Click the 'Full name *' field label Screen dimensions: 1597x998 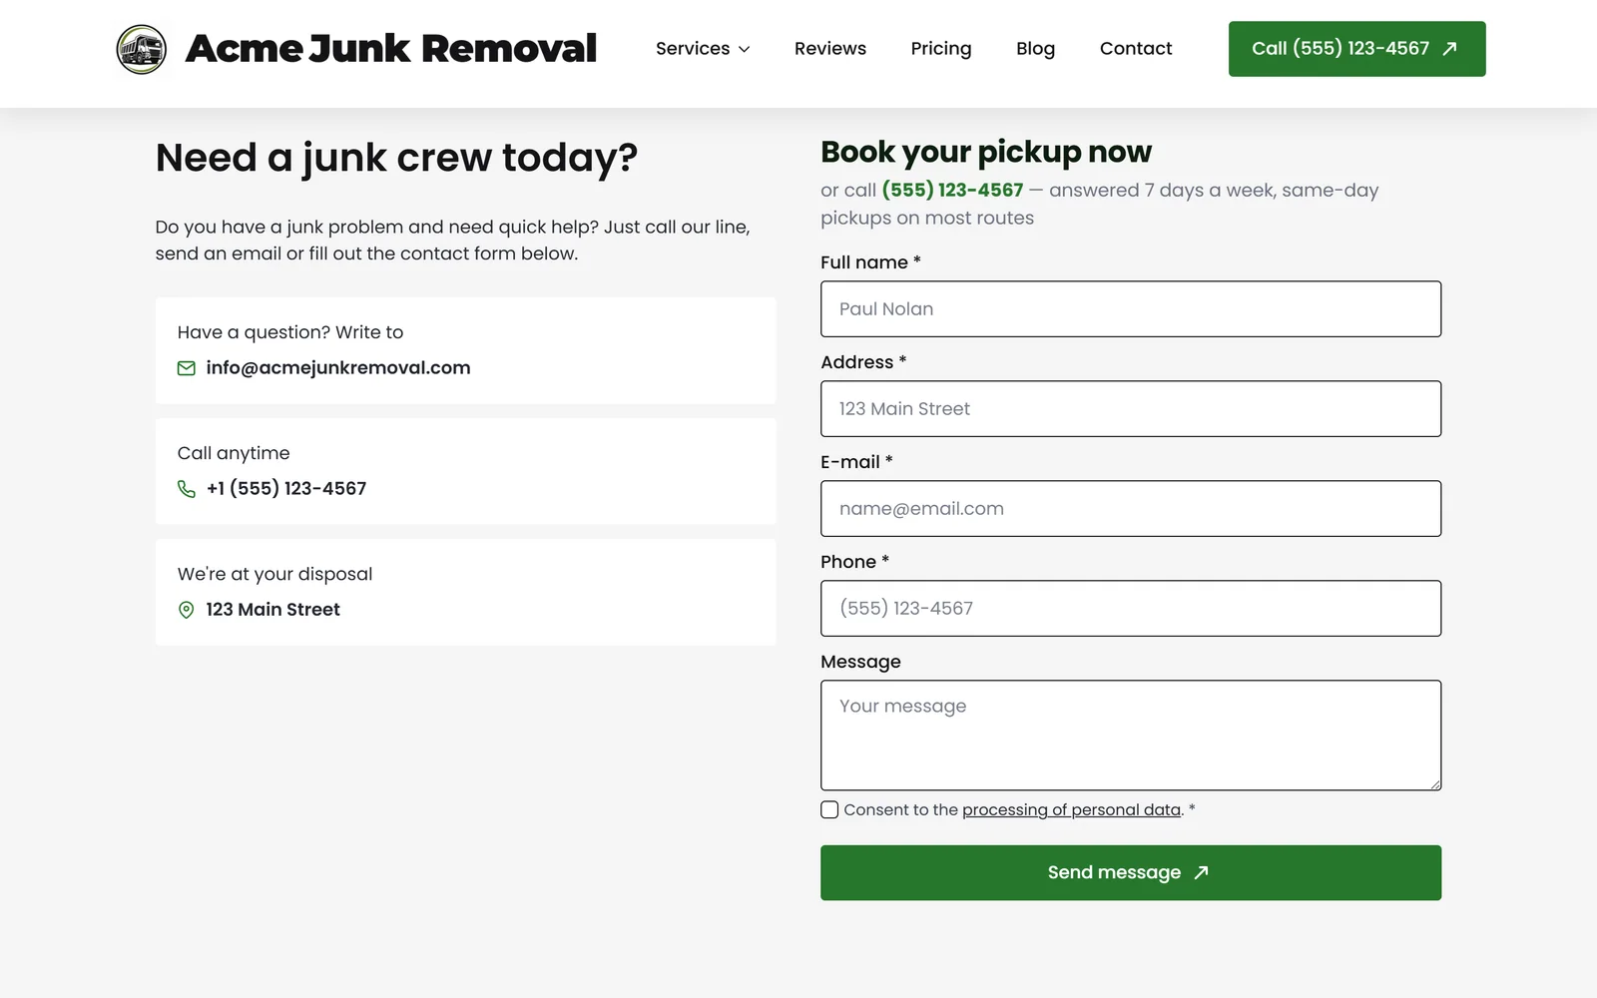pyautogui.click(x=870, y=262)
